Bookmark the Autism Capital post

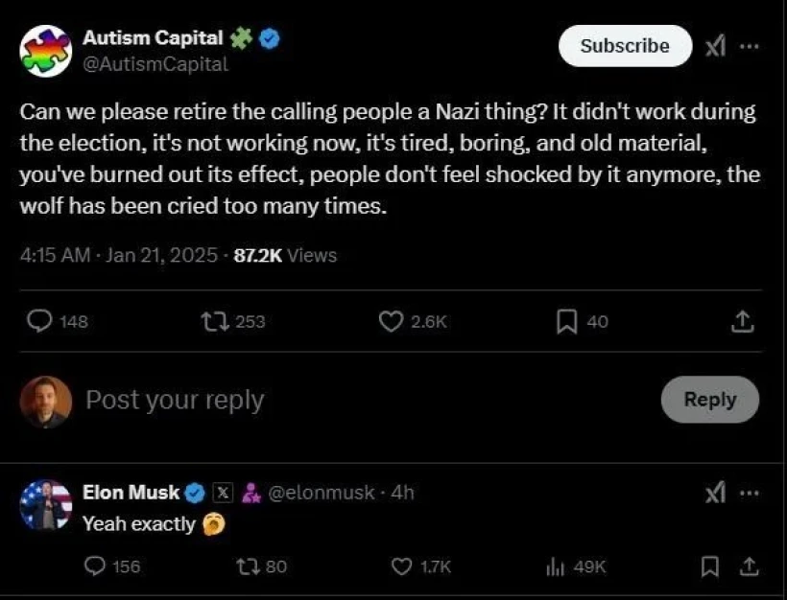[x=566, y=322]
